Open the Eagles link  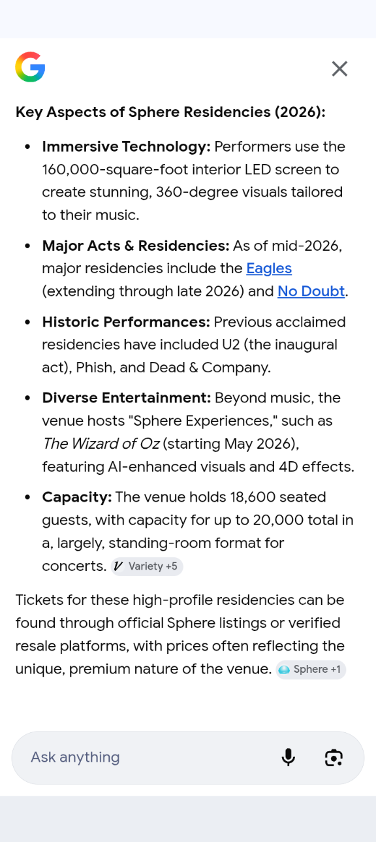click(x=269, y=268)
